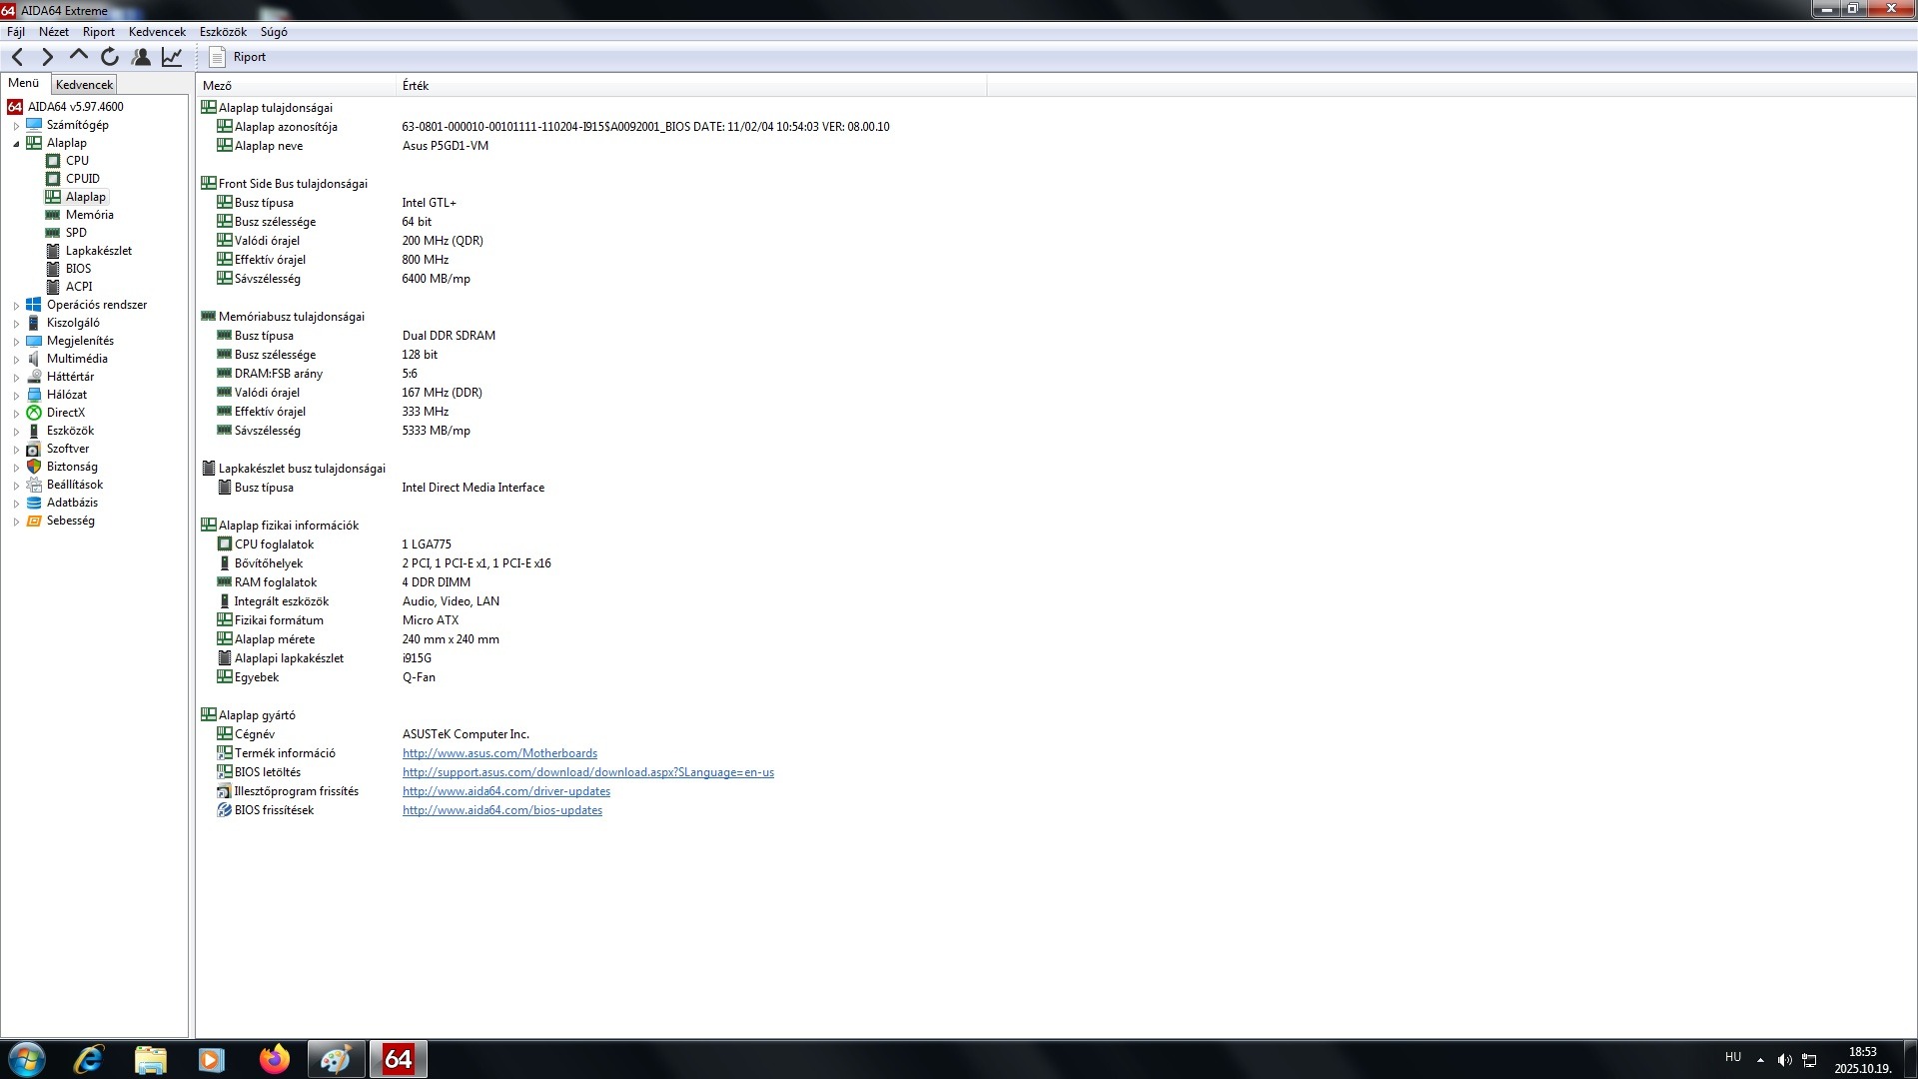
Task: Open the Lapkakészlet tree entry
Action: coord(98,251)
